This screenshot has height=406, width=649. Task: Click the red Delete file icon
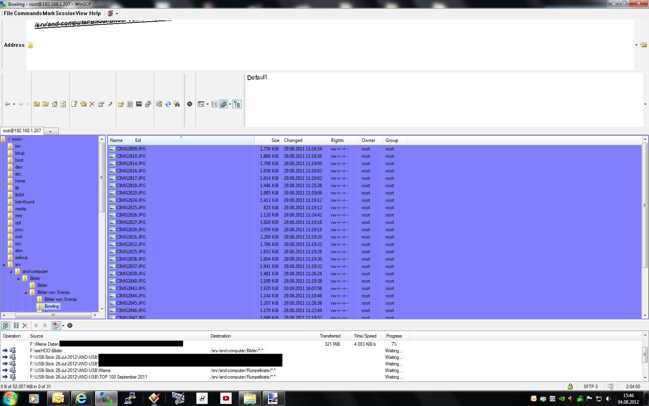coord(92,104)
